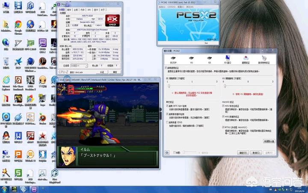The width and height of the screenshot is (308, 193).
Task: Open the green WPS Spreadsheets S icon
Action: 18,175
